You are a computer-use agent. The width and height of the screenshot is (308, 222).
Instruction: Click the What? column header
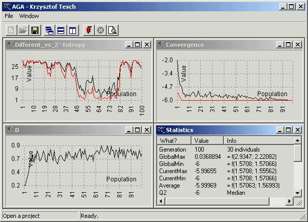174,141
